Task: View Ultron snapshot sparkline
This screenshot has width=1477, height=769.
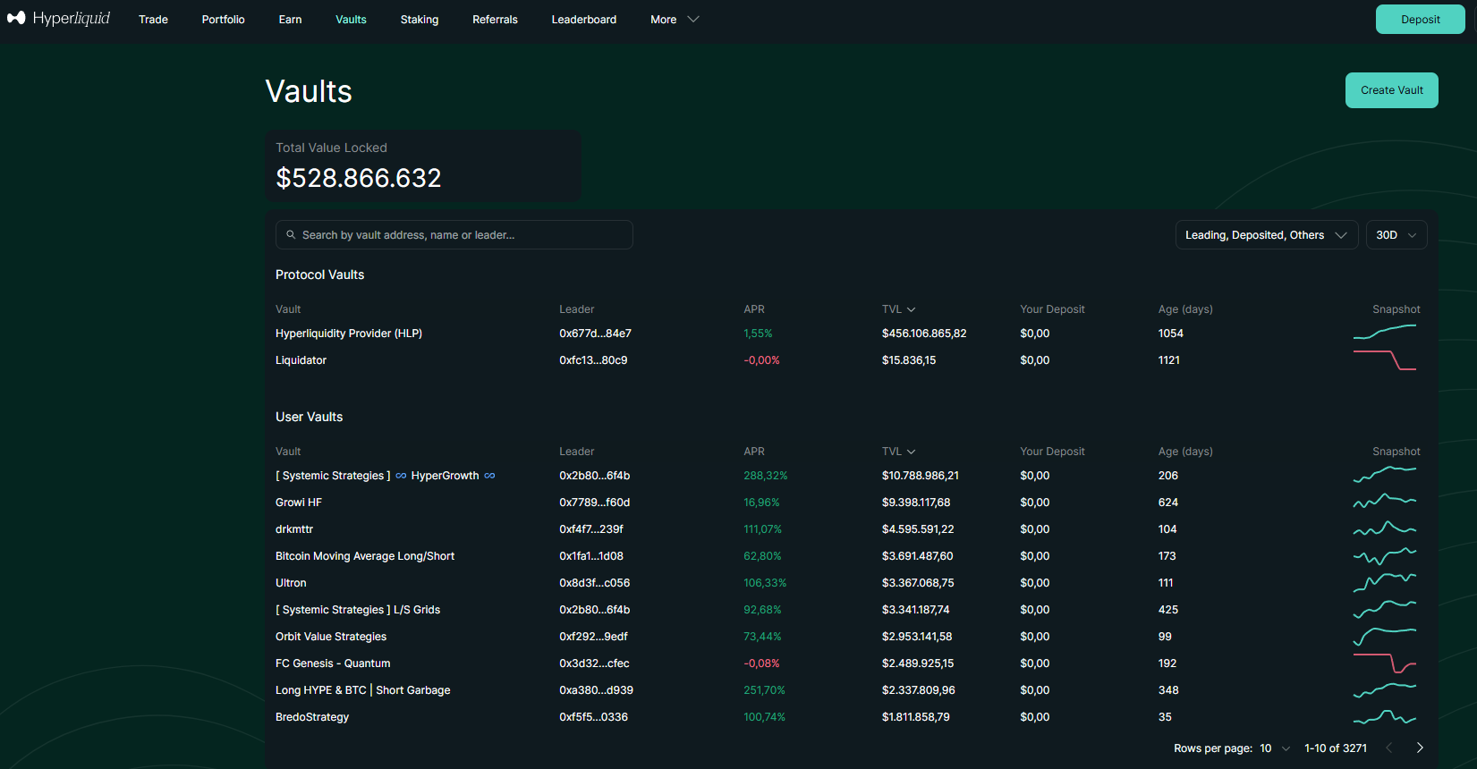Action: coord(1385,582)
